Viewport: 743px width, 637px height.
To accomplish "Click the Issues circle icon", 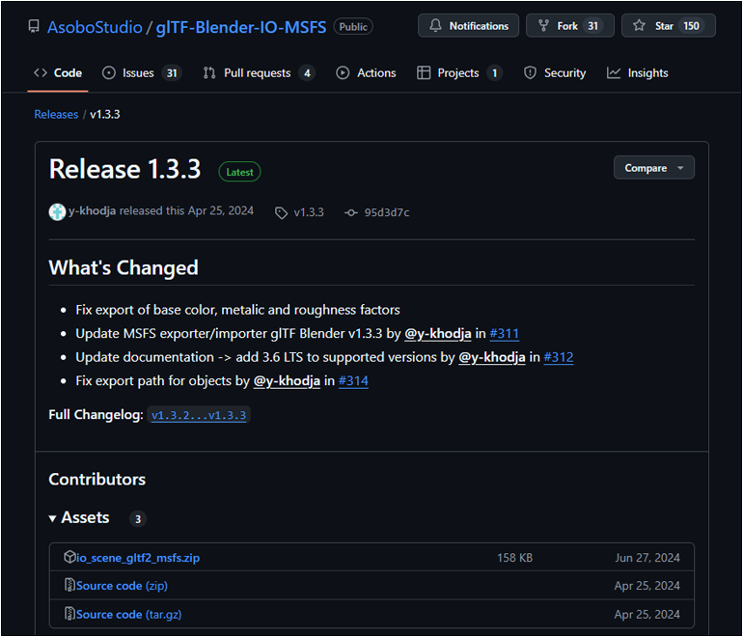I will point(109,73).
